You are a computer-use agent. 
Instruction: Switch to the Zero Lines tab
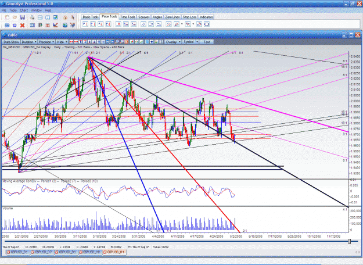coord(172,17)
